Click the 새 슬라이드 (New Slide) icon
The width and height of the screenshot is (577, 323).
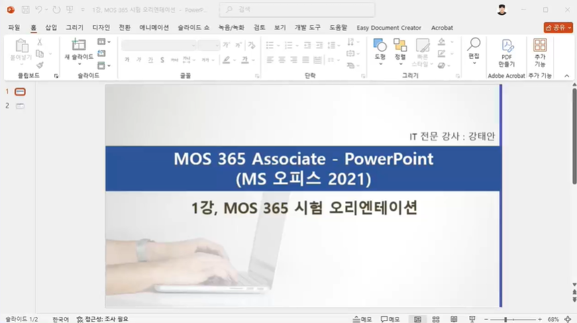[x=79, y=45]
